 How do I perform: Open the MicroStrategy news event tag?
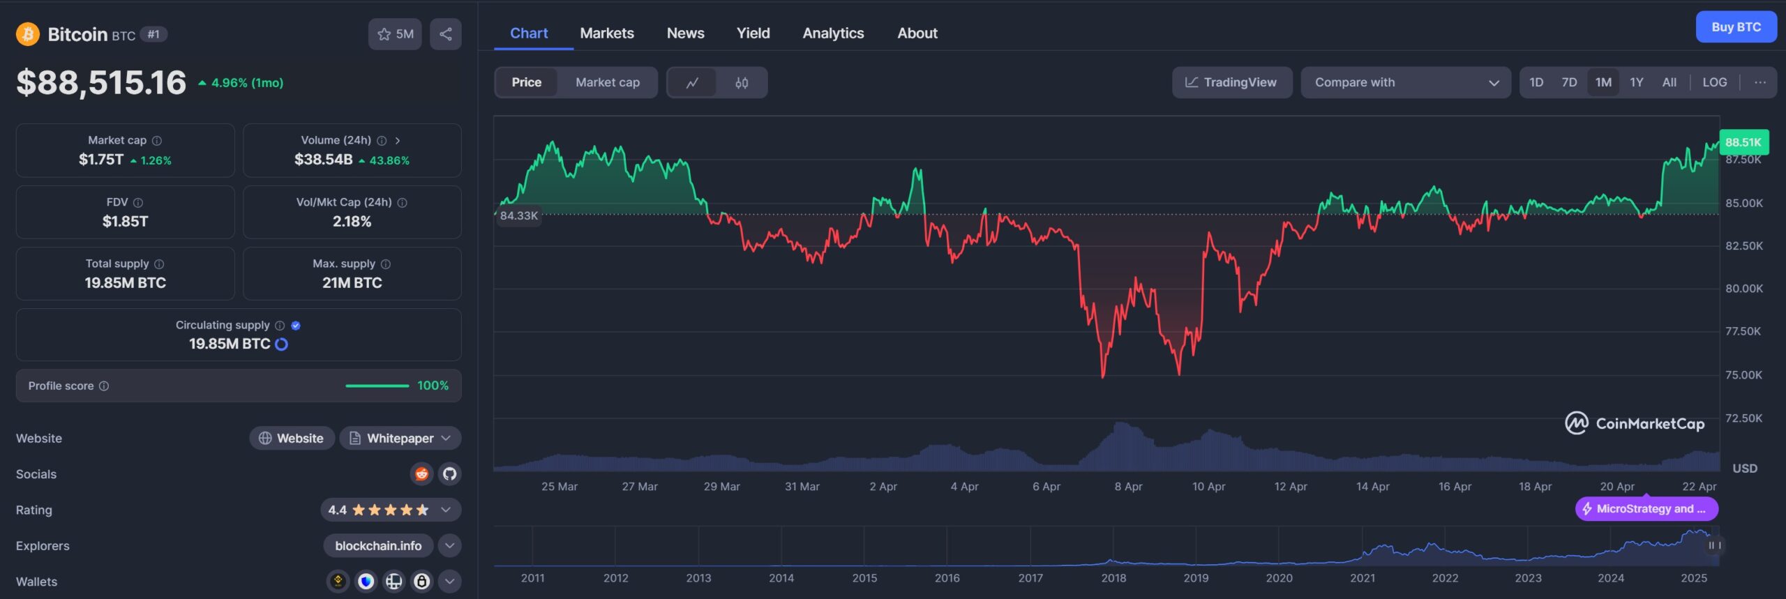[1646, 509]
